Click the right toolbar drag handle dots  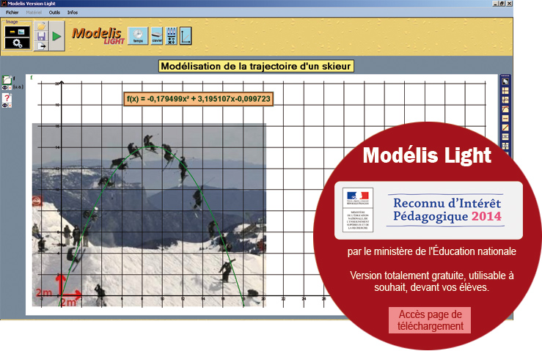pos(505,75)
